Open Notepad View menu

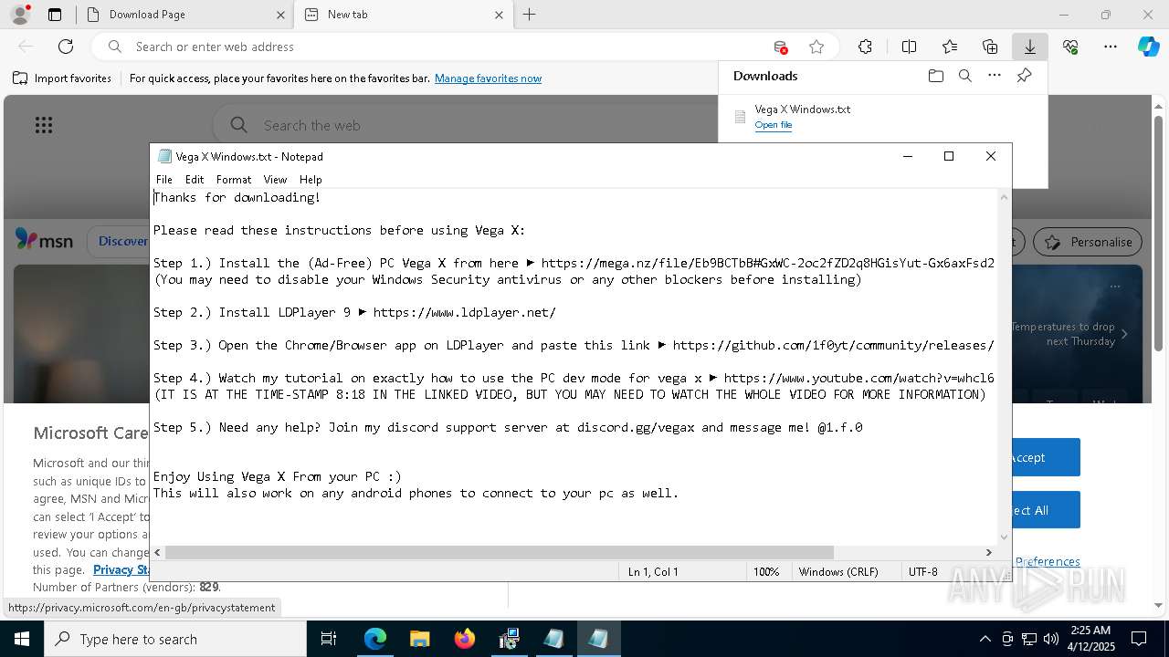click(x=275, y=180)
